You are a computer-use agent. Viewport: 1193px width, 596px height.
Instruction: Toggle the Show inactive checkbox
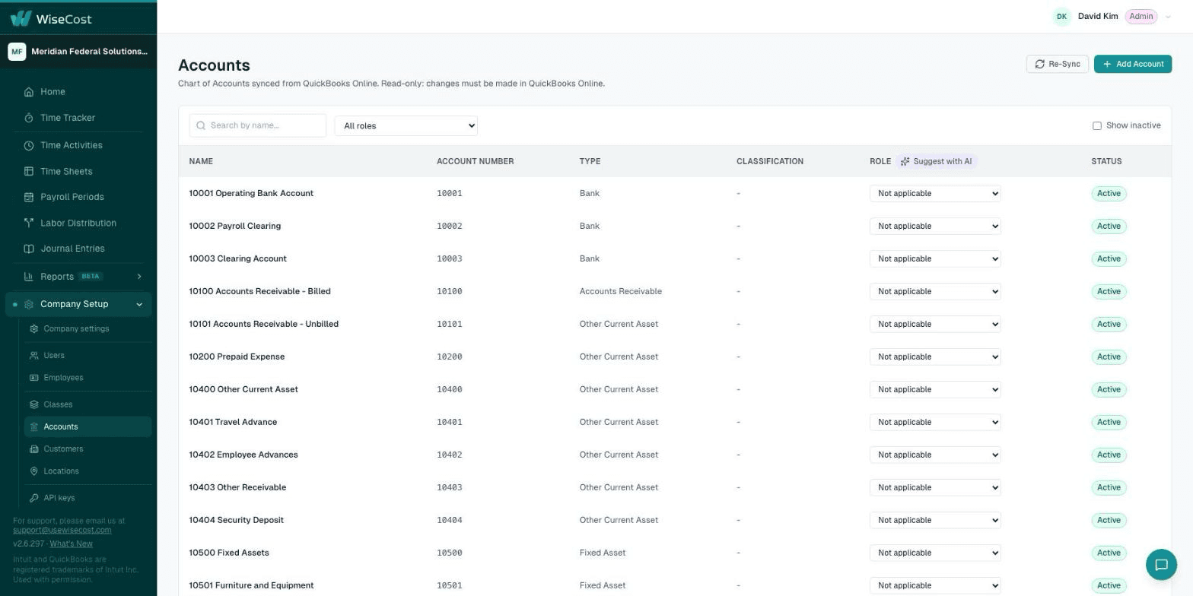coord(1097,126)
